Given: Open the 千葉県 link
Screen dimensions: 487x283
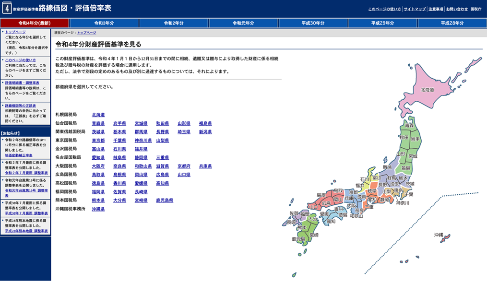Looking at the screenshot, I should coord(119,141).
